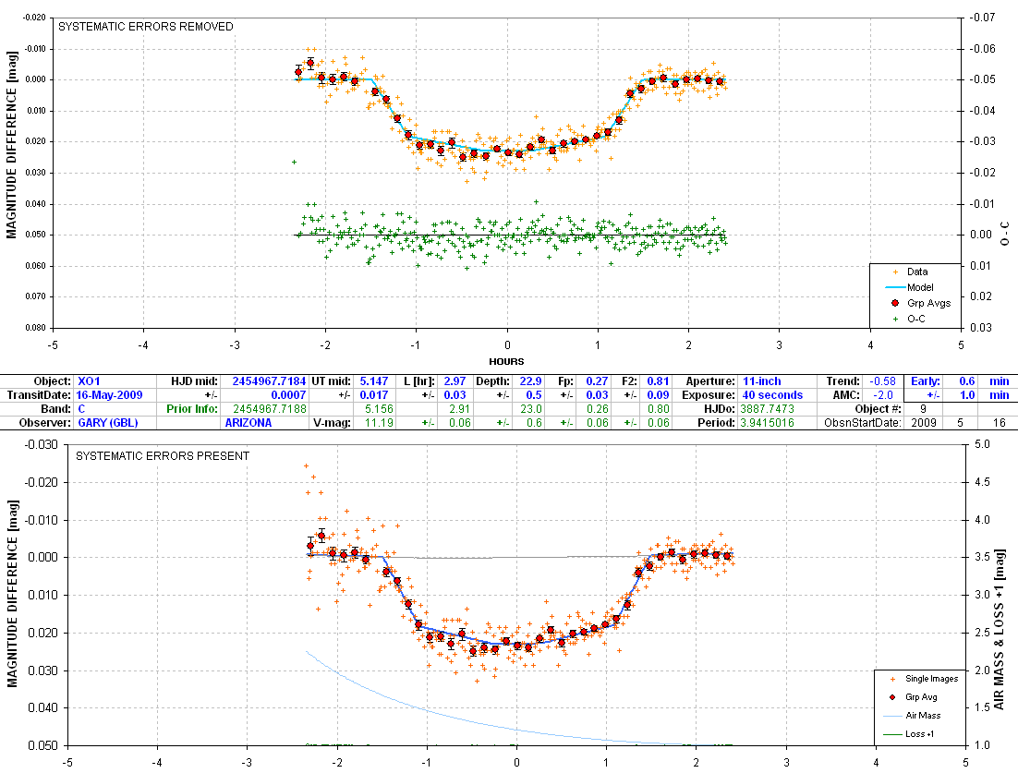Click the AMC value '-2.0'
The height and width of the screenshot is (773, 1018).
884,395
